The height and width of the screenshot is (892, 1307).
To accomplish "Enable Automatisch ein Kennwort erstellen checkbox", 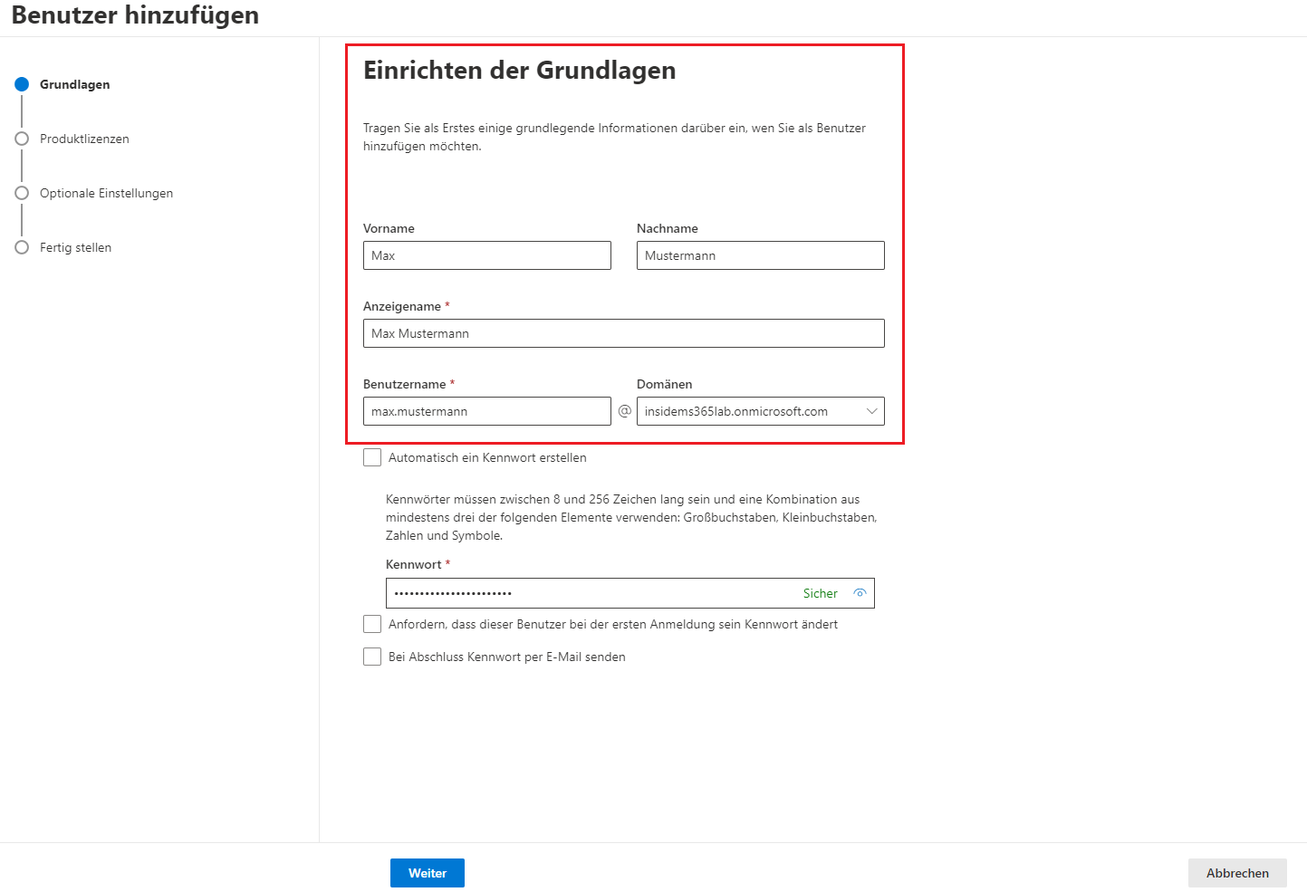I will point(372,457).
